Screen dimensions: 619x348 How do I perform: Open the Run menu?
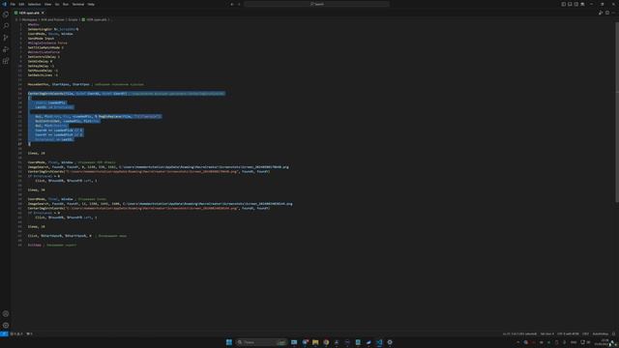coord(66,4)
